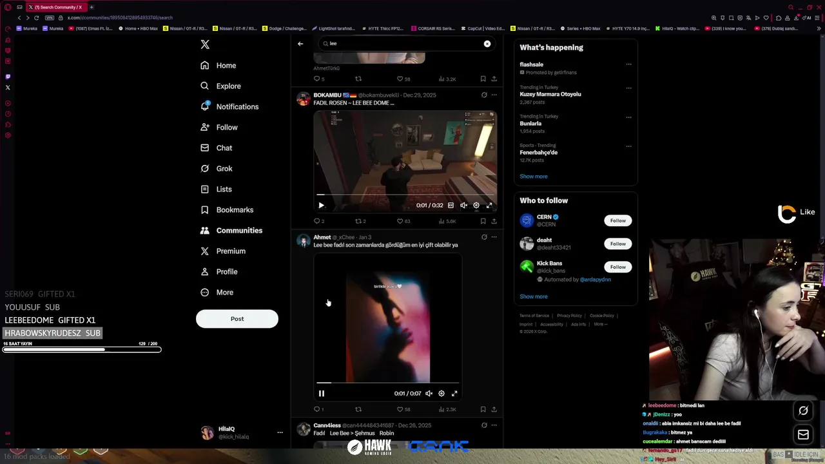
Task: Open Profile in sidebar
Action: [219, 271]
